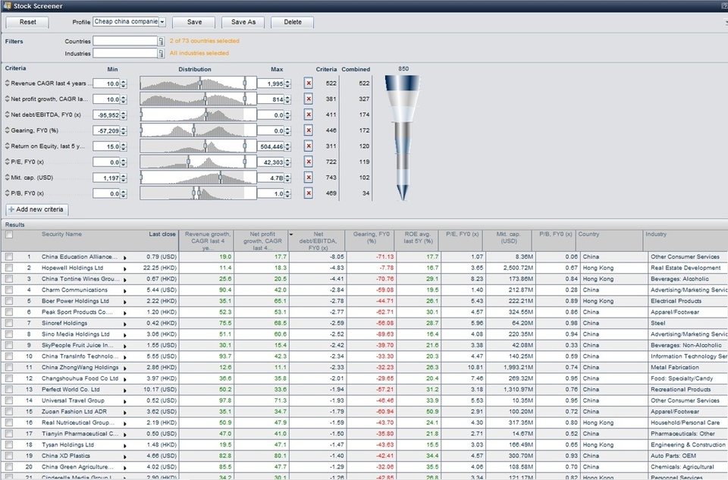
Task: Click the Mkt. cap. distribution slider
Action: tap(198, 177)
